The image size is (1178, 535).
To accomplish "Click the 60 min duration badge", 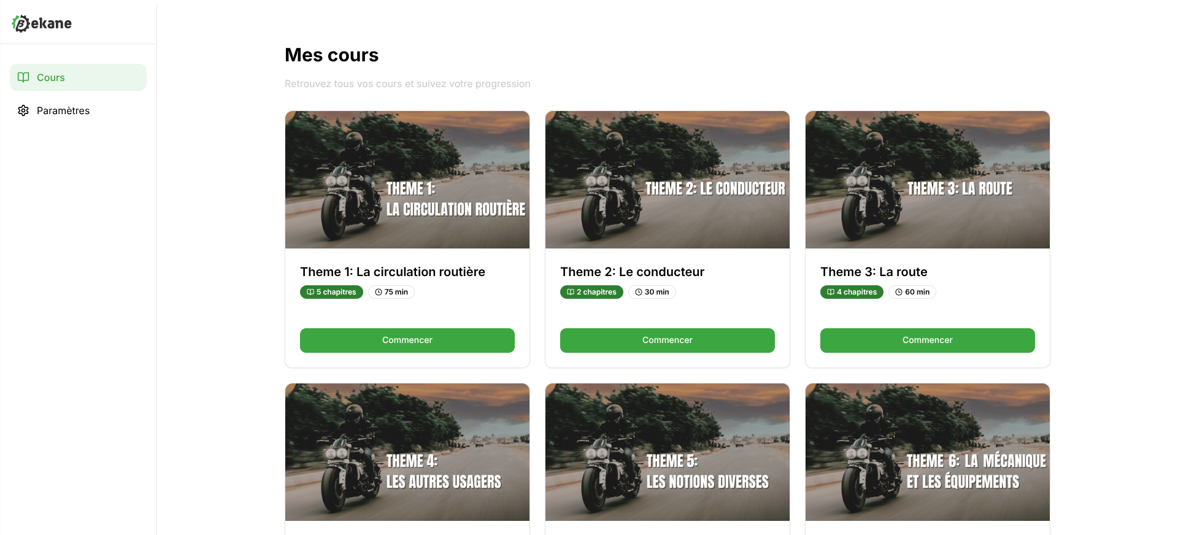I will click(x=912, y=292).
